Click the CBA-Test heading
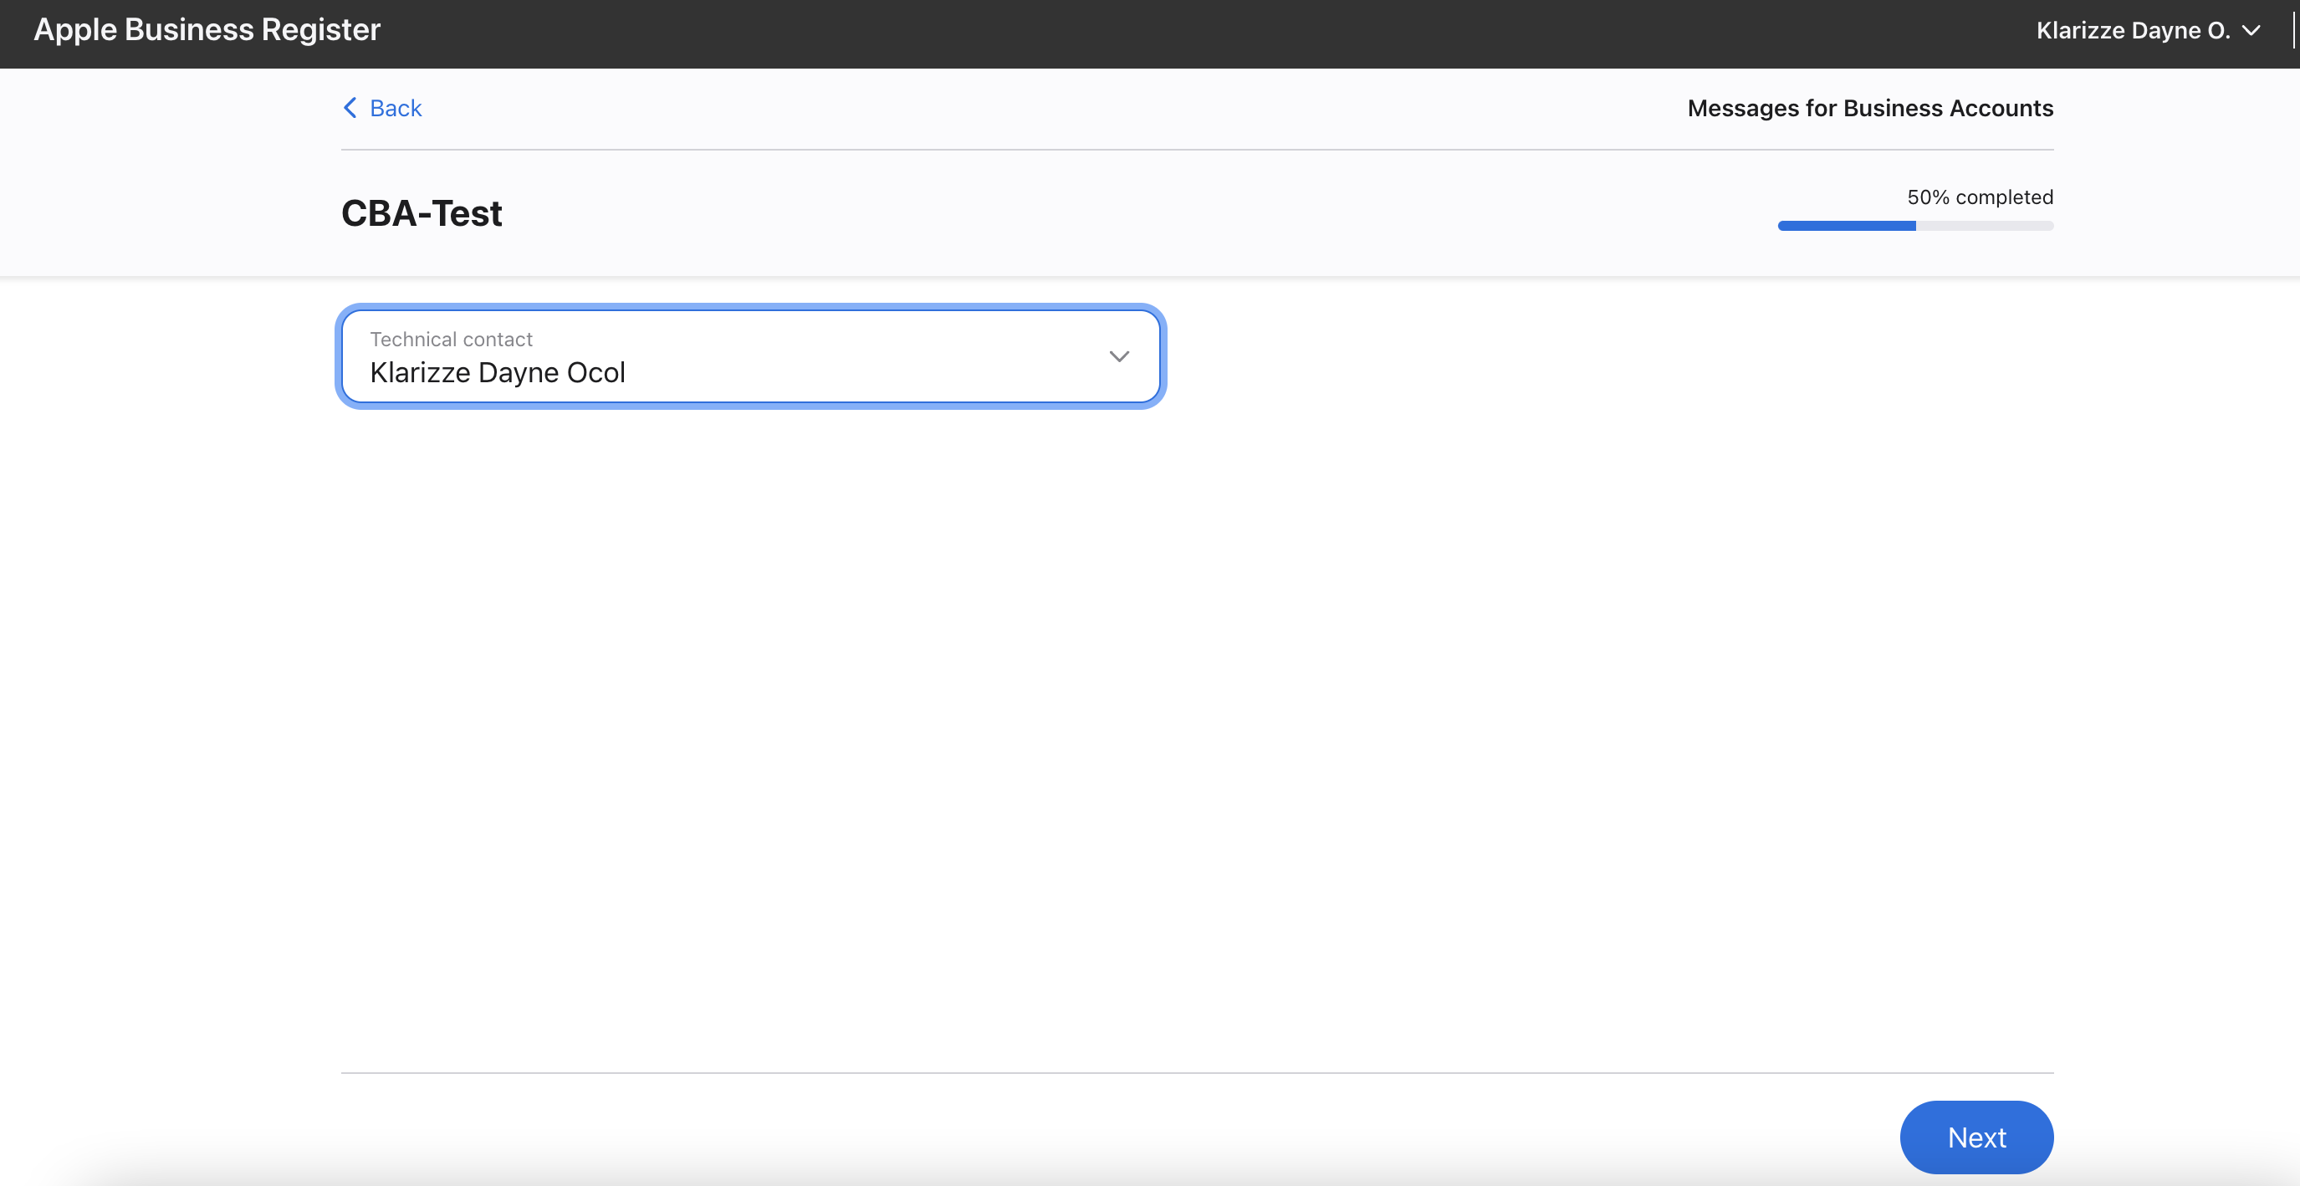The width and height of the screenshot is (2300, 1186). tap(422, 213)
